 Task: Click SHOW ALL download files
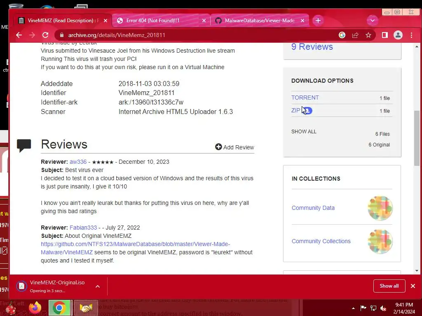point(304,132)
